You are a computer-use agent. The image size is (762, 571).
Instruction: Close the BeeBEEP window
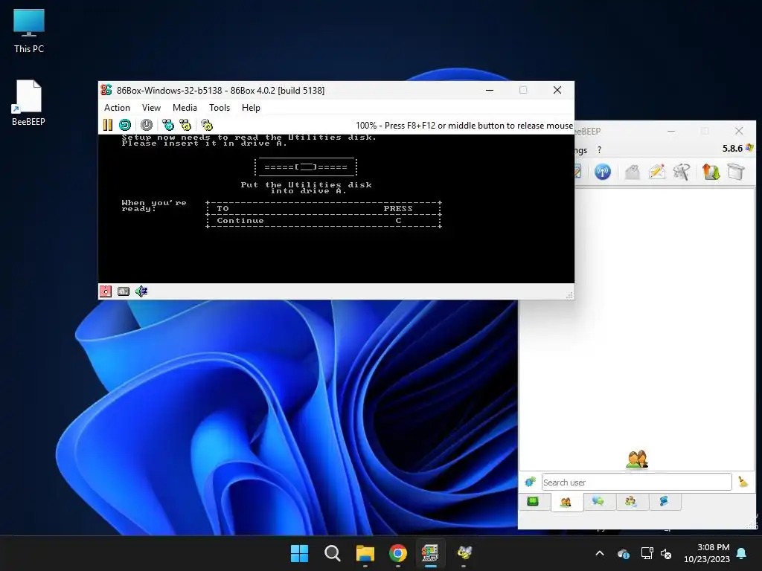pos(739,131)
